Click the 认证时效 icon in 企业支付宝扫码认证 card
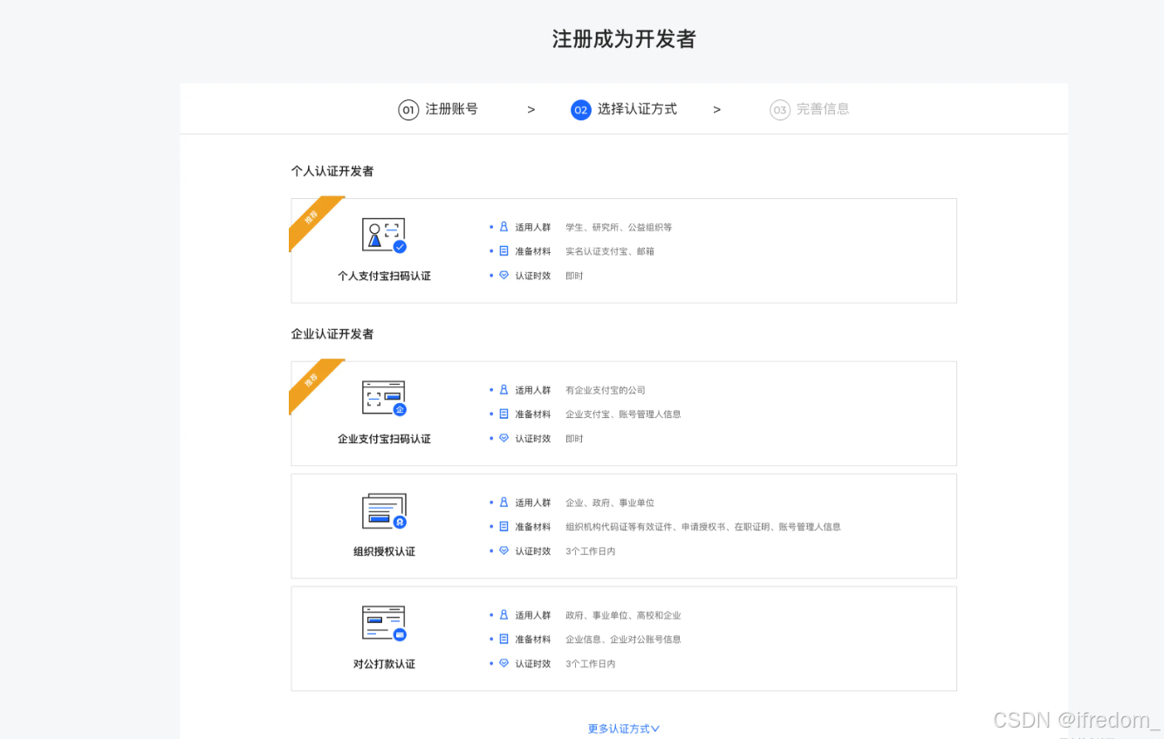This screenshot has height=739, width=1164. click(503, 439)
